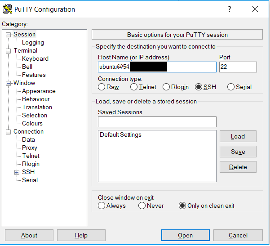The image size is (270, 246).
Task: Click Open to start the connection
Action: 186,235
